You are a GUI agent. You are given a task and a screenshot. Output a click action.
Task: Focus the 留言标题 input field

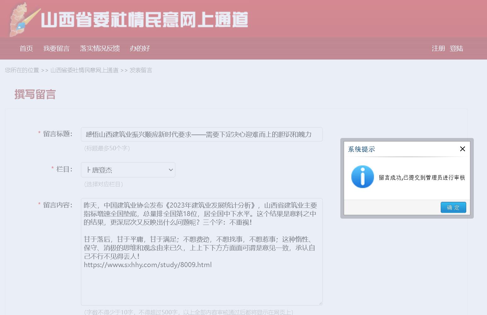pos(201,135)
